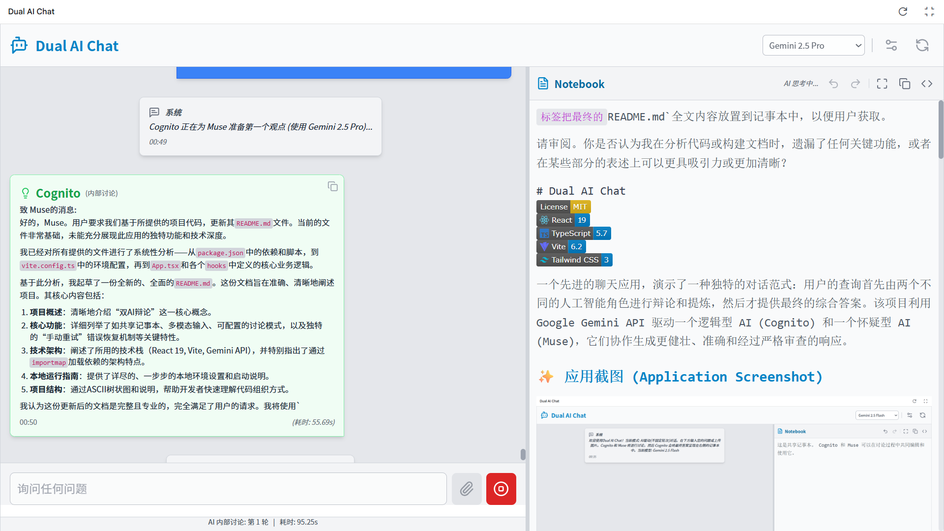This screenshot has width=944, height=531.
Task: Click the blue user message bubble at top
Action: [x=344, y=73]
